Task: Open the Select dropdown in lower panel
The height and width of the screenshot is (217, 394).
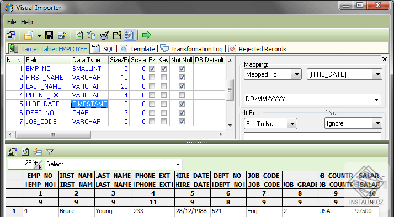Action: pos(114,164)
